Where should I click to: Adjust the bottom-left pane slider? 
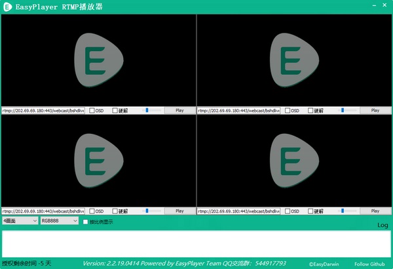coord(153,211)
